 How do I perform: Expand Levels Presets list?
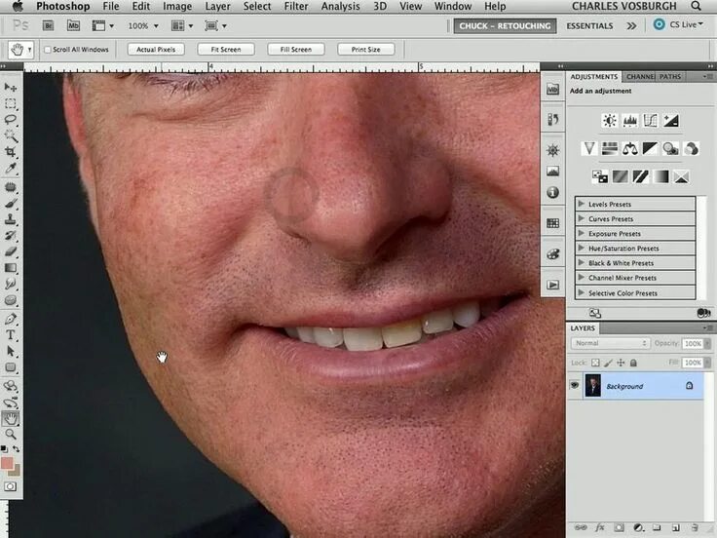coord(582,204)
